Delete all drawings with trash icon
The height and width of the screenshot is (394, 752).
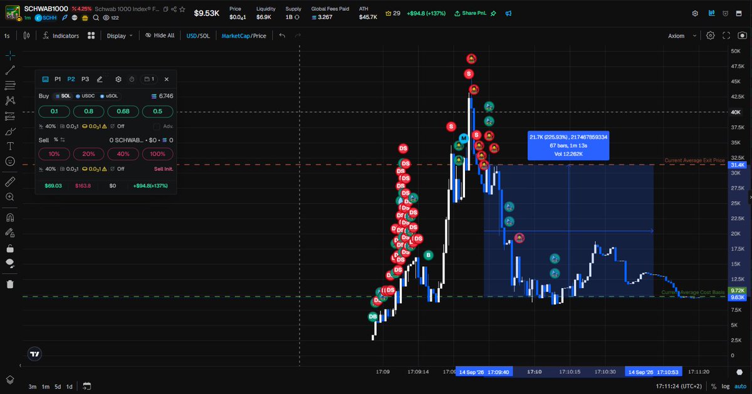click(x=10, y=284)
